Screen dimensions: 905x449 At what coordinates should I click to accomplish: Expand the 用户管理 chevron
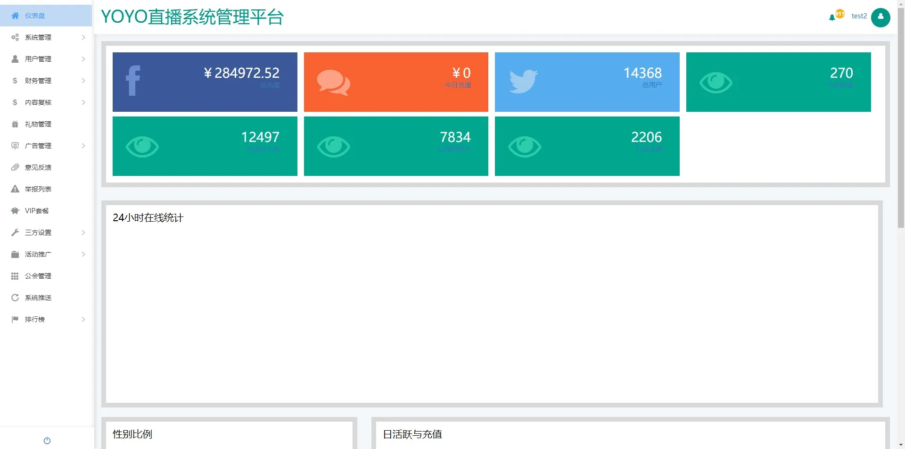(83, 59)
